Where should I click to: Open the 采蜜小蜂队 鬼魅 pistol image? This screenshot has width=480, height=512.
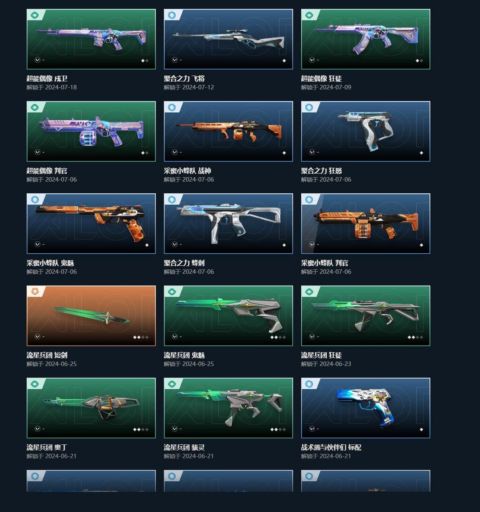pos(91,223)
